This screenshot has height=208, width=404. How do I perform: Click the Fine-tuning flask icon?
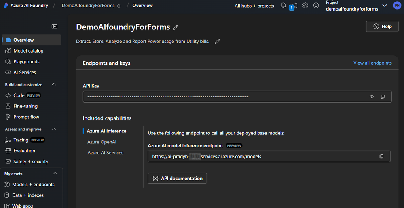pos(8,106)
